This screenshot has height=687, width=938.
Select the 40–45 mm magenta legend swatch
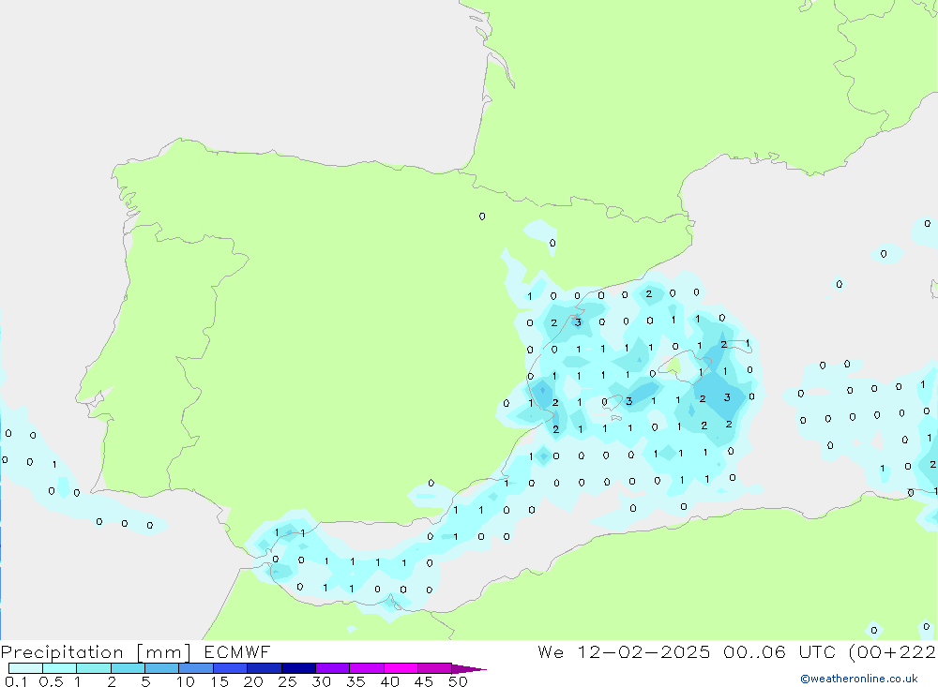tap(401, 668)
